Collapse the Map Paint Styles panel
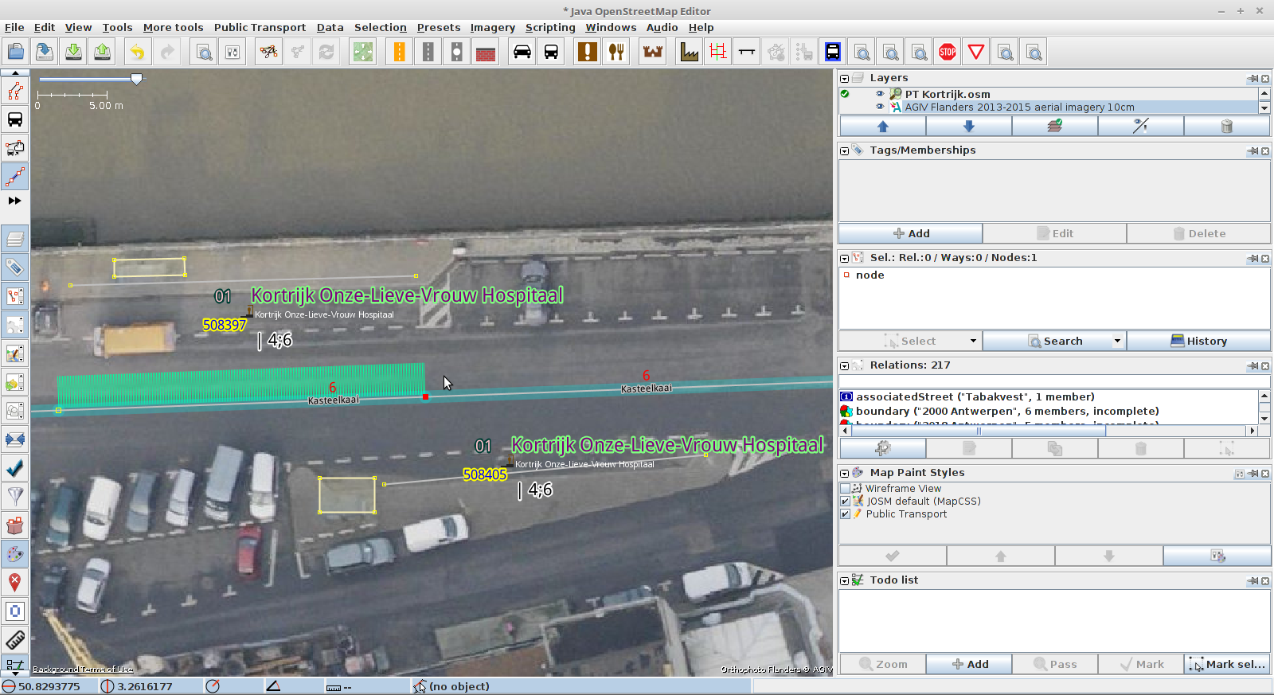The image size is (1274, 695). click(x=845, y=474)
